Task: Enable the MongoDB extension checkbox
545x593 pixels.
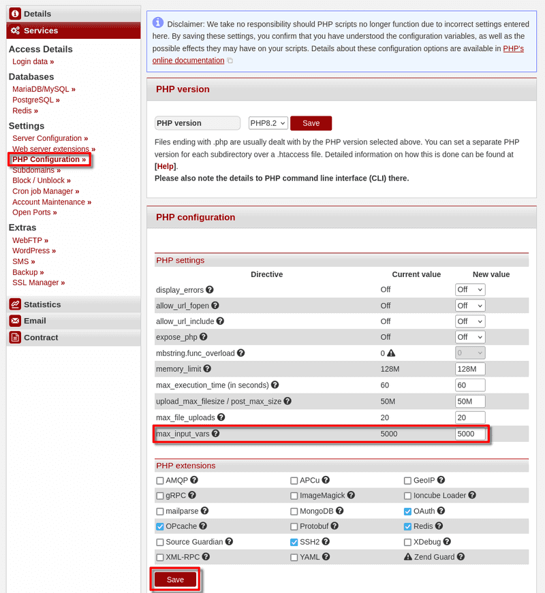Action: coord(294,511)
